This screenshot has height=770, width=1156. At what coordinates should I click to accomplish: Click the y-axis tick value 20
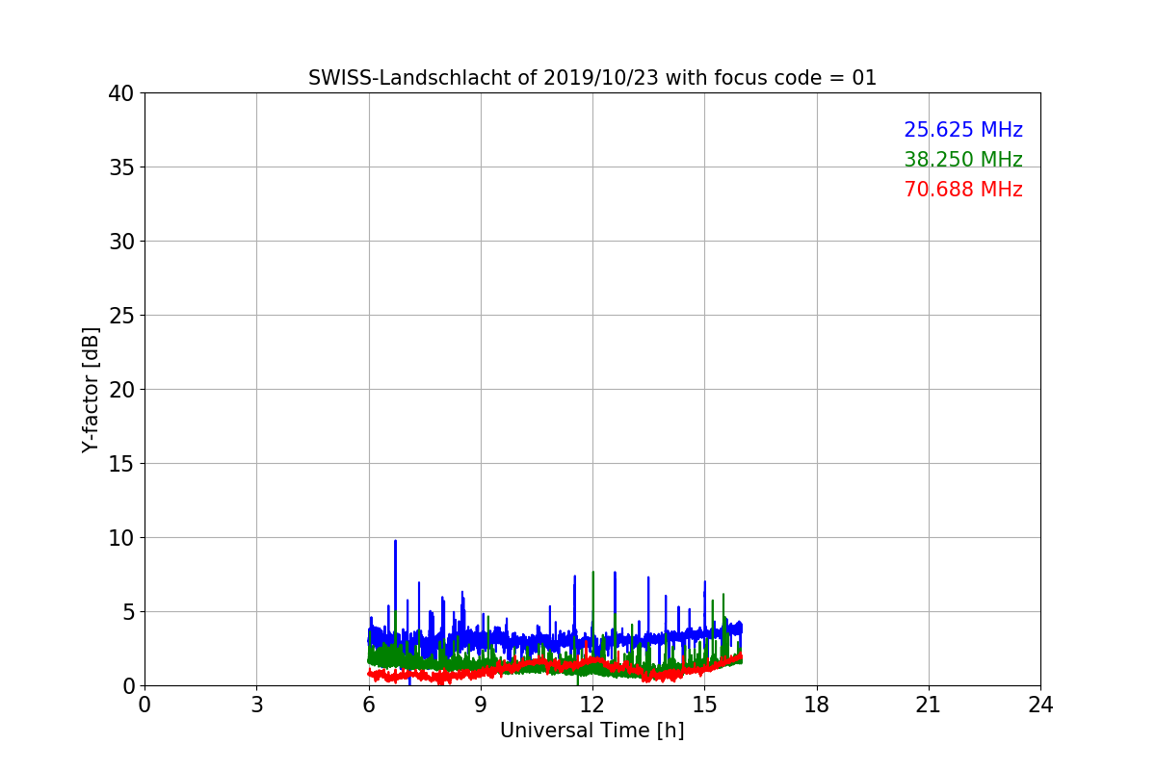tap(121, 390)
